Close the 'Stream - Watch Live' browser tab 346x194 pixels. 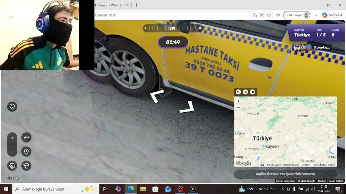tap(127, 5)
